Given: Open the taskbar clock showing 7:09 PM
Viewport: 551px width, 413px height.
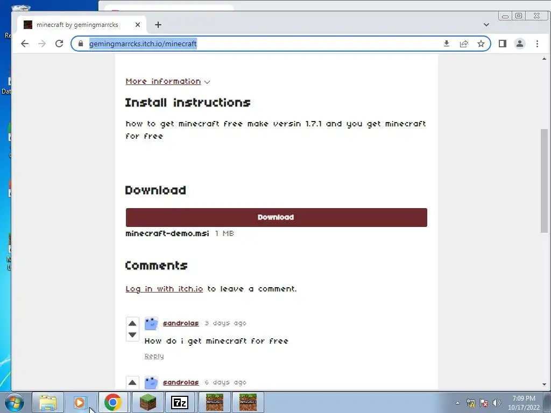Looking at the screenshot, I should pos(524,403).
